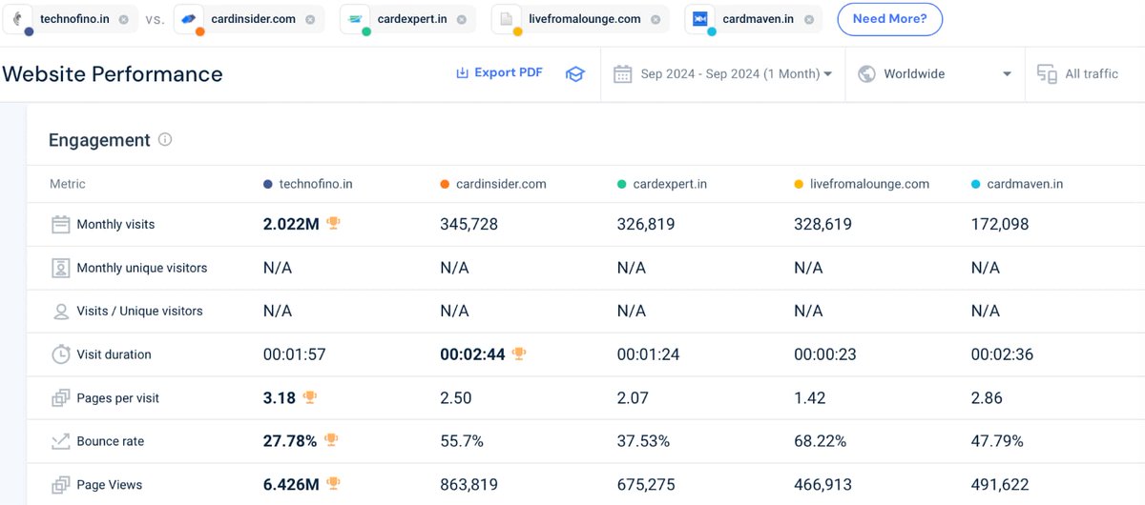Screen dimensions: 1145x505
Task: Click the Website Performance heading
Action: click(113, 74)
